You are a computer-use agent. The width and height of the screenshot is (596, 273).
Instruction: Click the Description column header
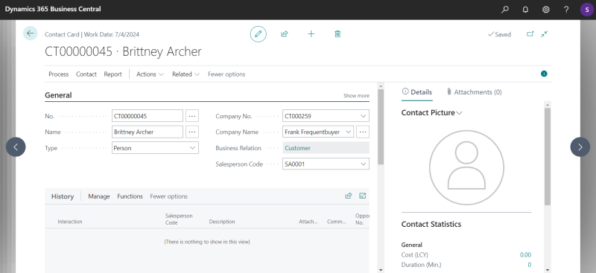click(222, 222)
